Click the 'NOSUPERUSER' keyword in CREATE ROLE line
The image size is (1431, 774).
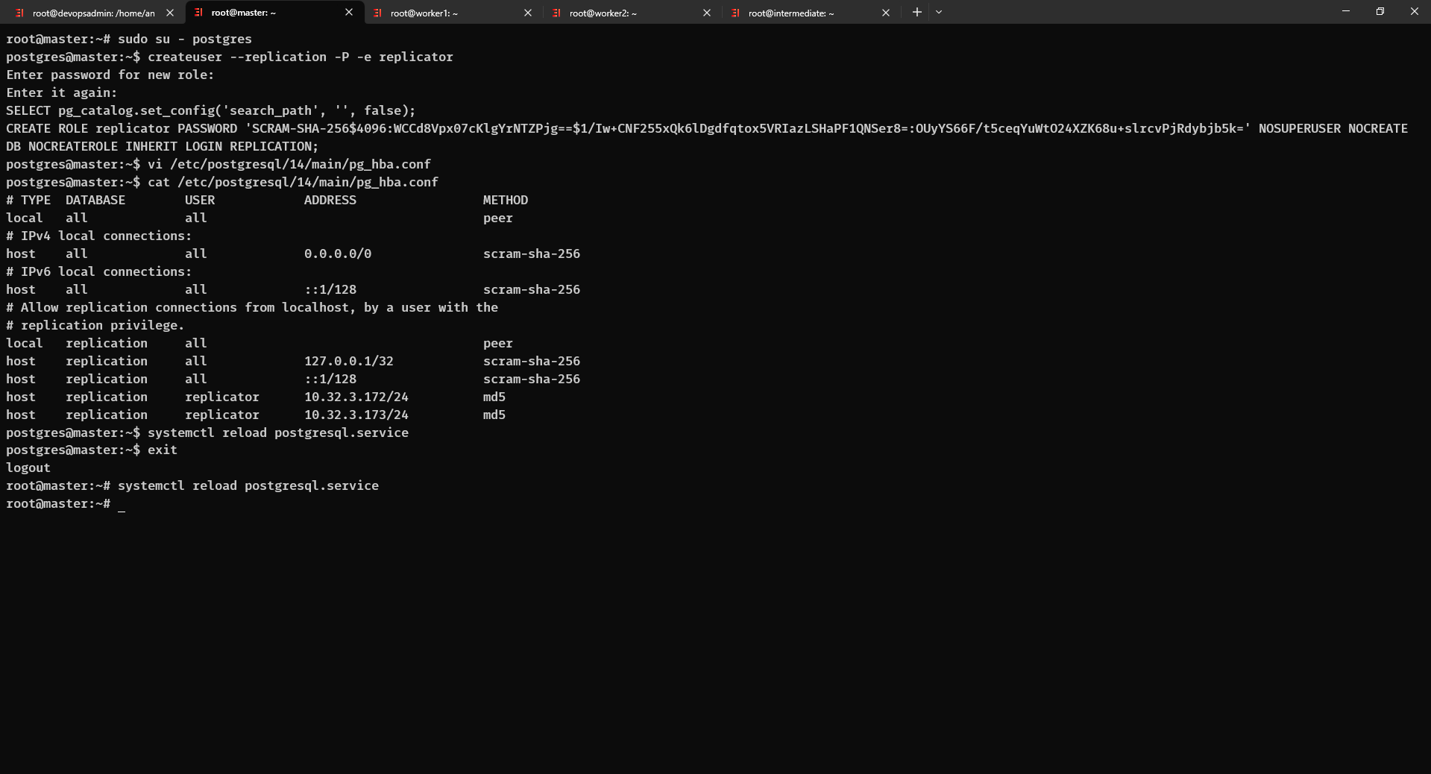tap(1300, 128)
